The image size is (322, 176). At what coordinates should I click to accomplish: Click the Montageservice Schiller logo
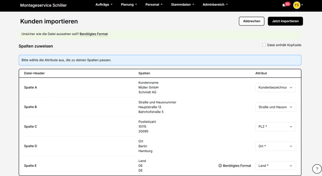click(x=43, y=5)
